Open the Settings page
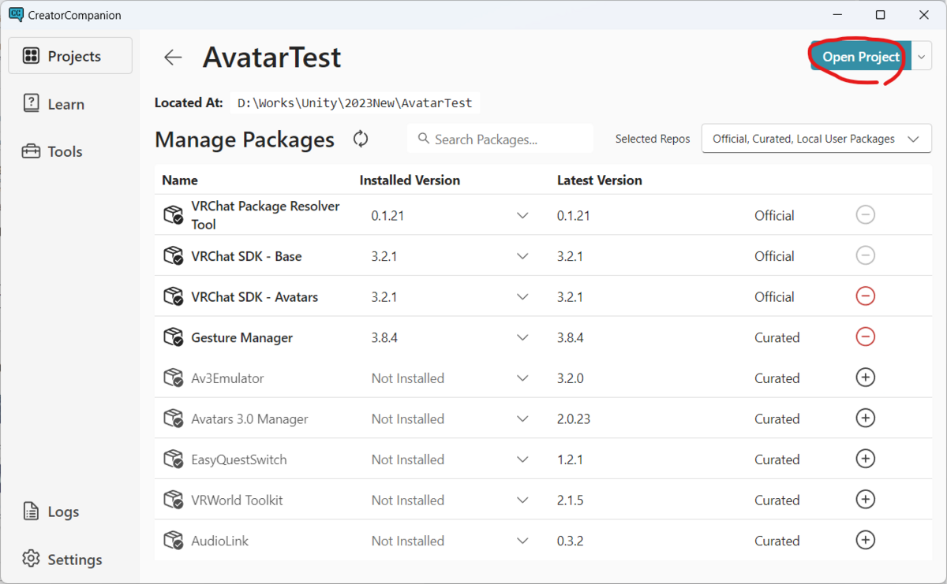 (x=73, y=560)
